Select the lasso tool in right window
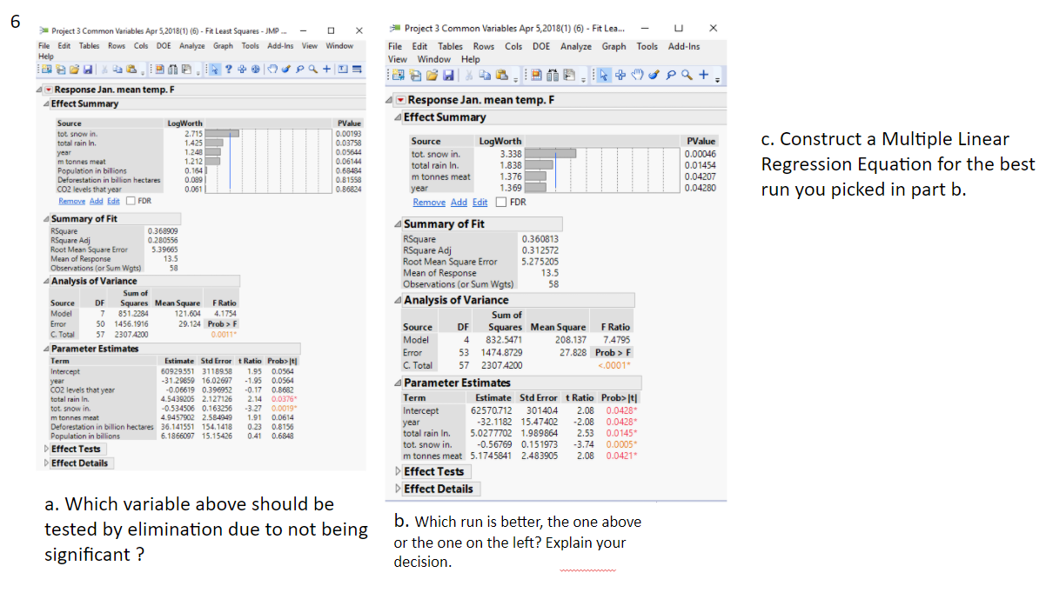Viewport: 1046px width, 606px height. [671, 75]
